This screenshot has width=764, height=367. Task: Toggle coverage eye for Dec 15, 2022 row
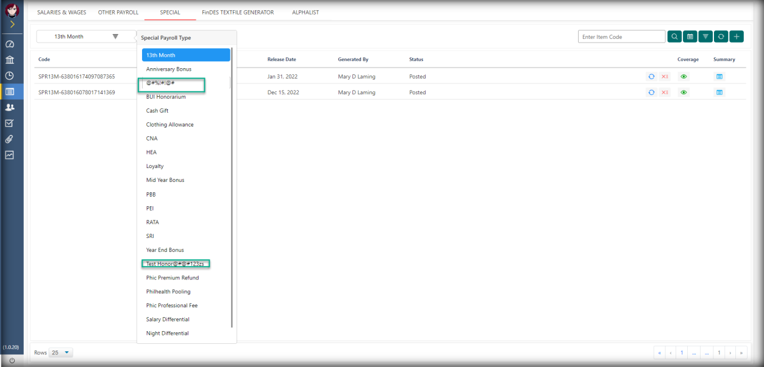tap(684, 93)
